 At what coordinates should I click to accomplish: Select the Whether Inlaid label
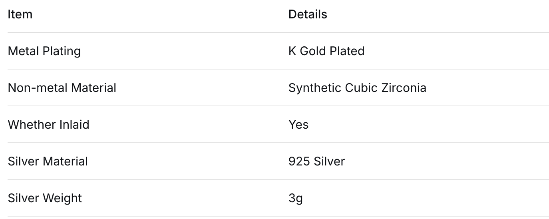[x=48, y=125]
